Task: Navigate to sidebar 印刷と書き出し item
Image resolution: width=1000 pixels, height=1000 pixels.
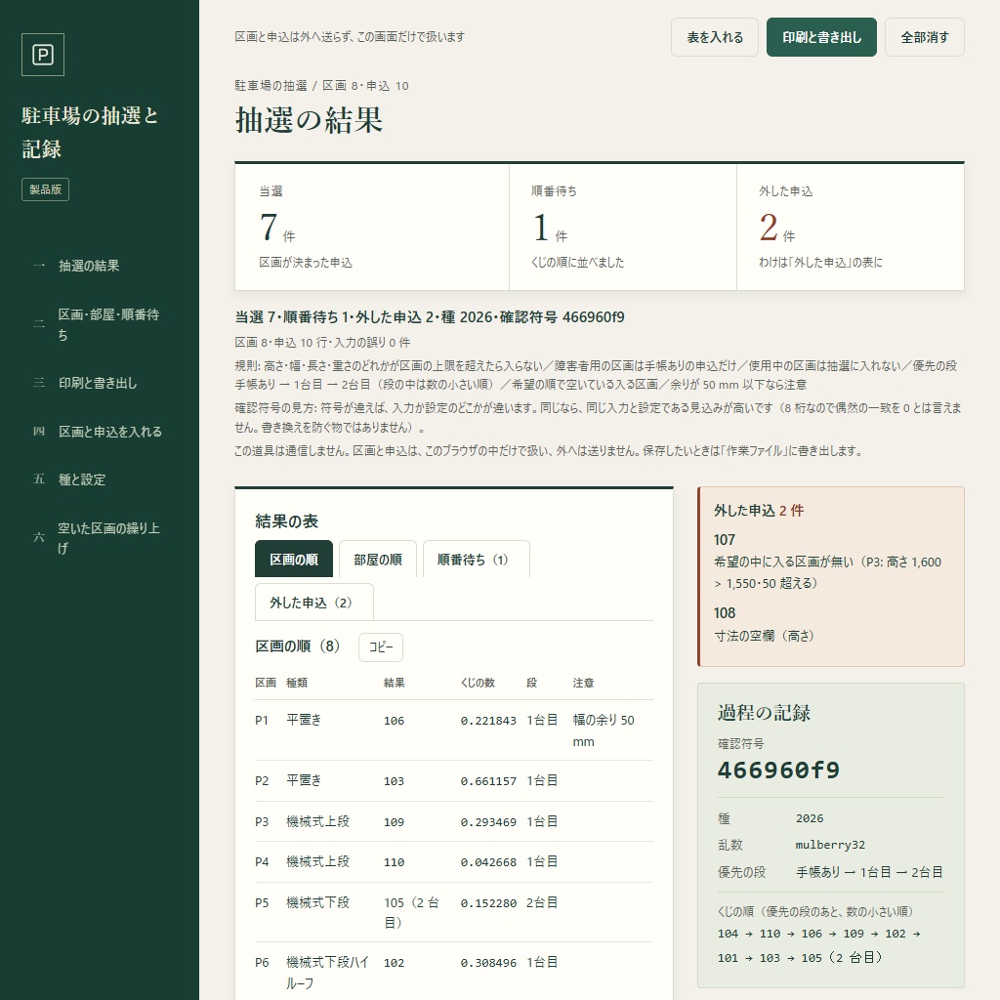Action: (x=100, y=383)
